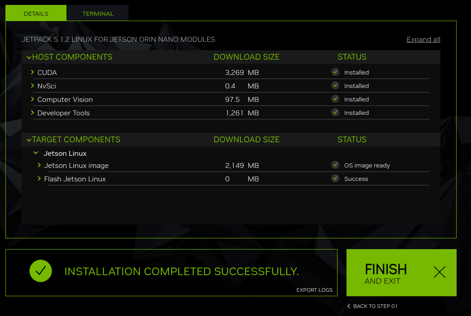Click EXPORT LOGS
Screen dimensions: 471x316
tap(314, 290)
